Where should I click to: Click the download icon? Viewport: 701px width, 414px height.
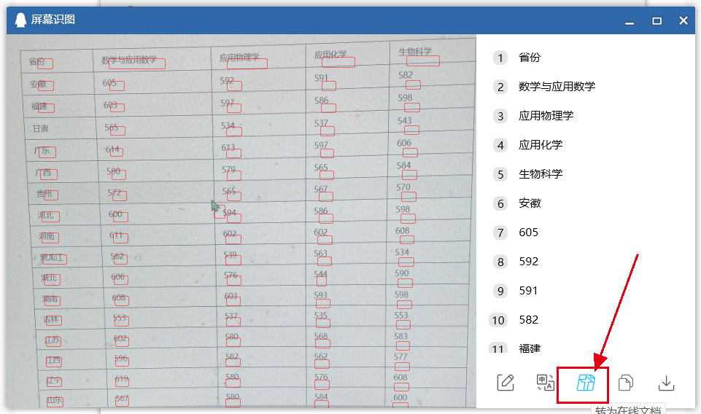point(666,383)
